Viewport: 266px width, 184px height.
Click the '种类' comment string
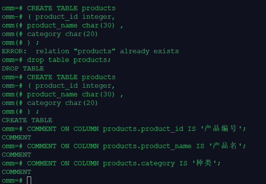click(206, 163)
